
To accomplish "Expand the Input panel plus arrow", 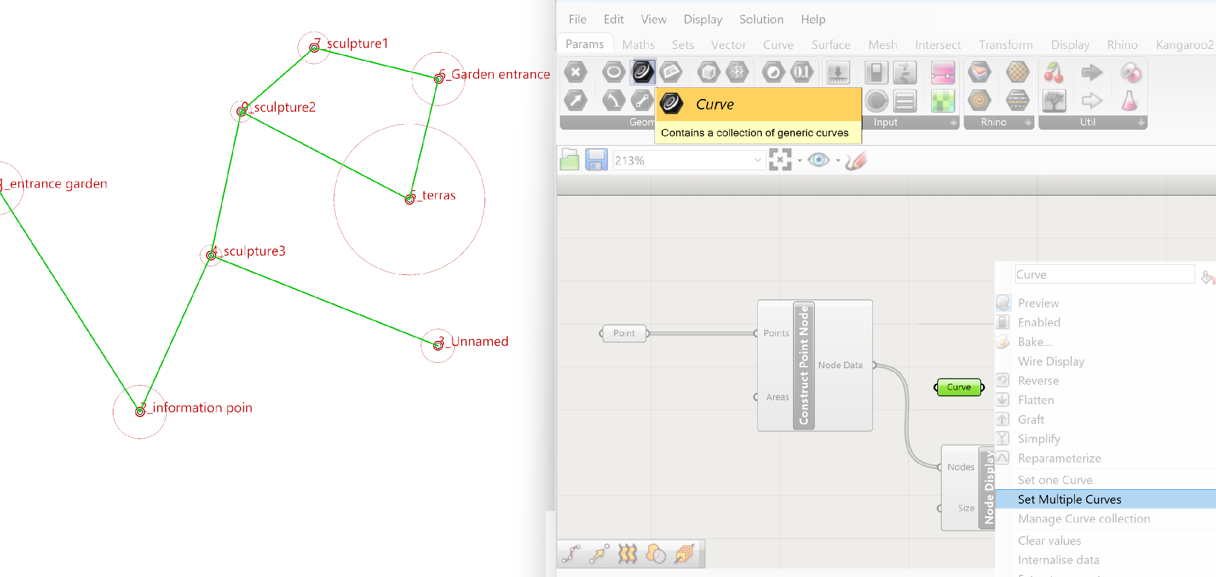I will click(x=953, y=122).
